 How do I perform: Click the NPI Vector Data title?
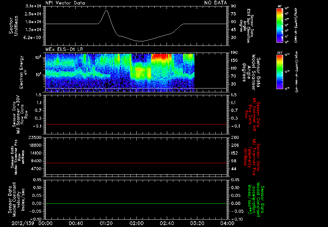pos(65,3)
